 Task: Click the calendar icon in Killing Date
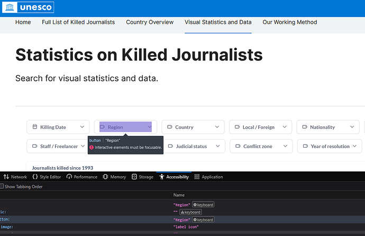(x=35, y=126)
